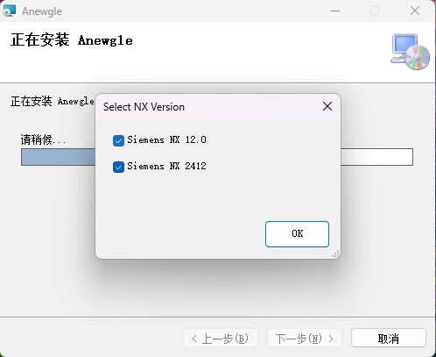Click the 下一步(N) next button

coord(305,338)
